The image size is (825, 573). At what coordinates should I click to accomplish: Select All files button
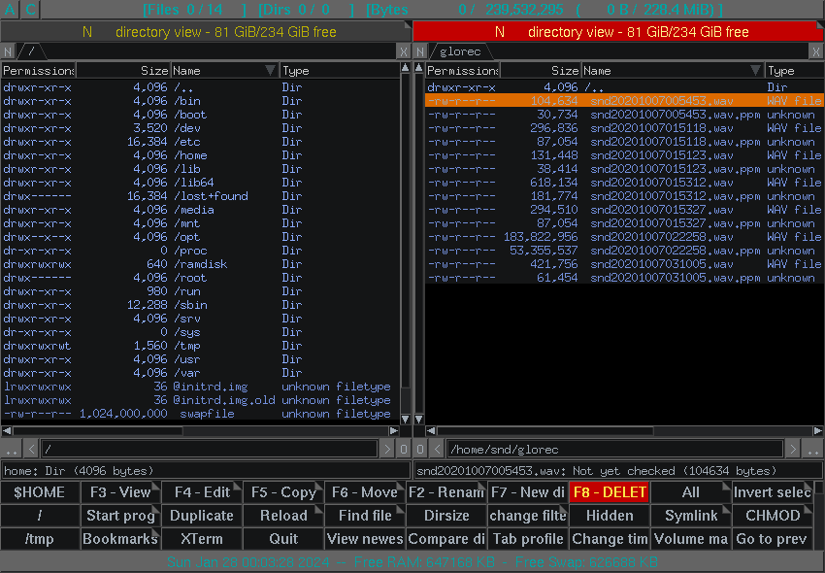pyautogui.click(x=690, y=492)
